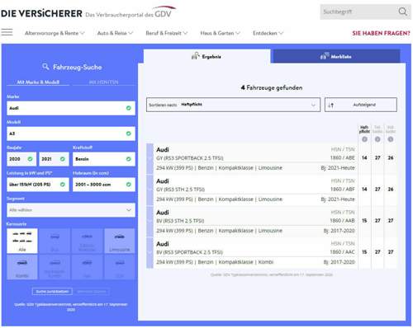Open the Altersvorsorge & Rente menu
The width and height of the screenshot is (413, 328).
pos(55,33)
